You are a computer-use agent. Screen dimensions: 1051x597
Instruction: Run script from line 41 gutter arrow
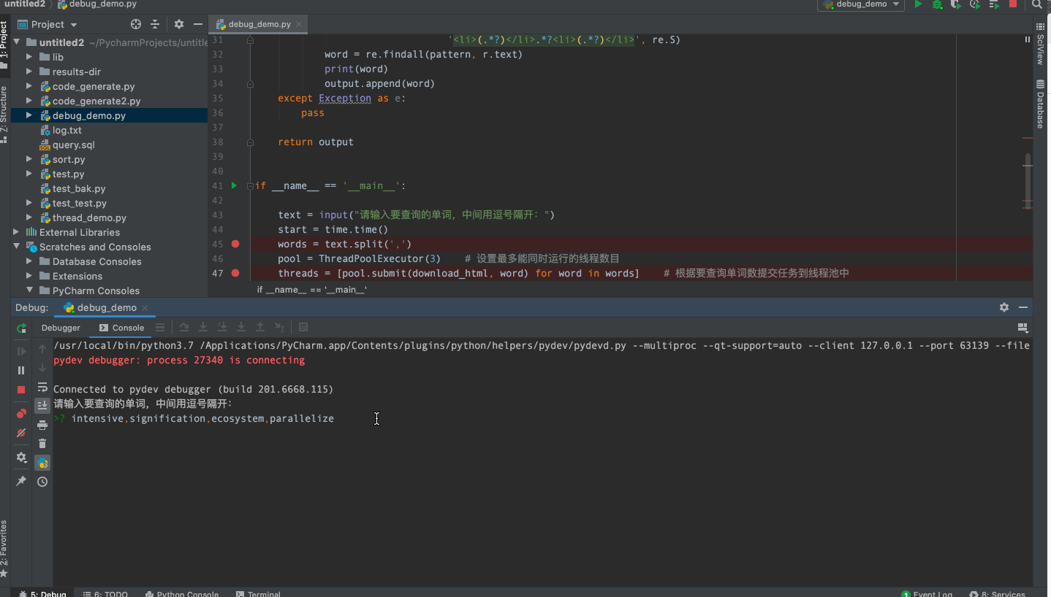click(234, 185)
